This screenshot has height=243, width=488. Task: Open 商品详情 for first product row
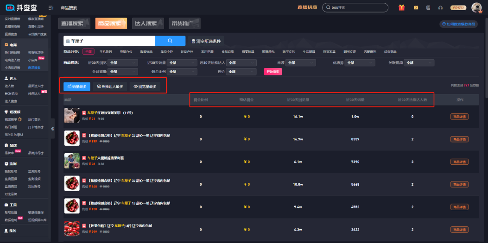click(x=459, y=117)
